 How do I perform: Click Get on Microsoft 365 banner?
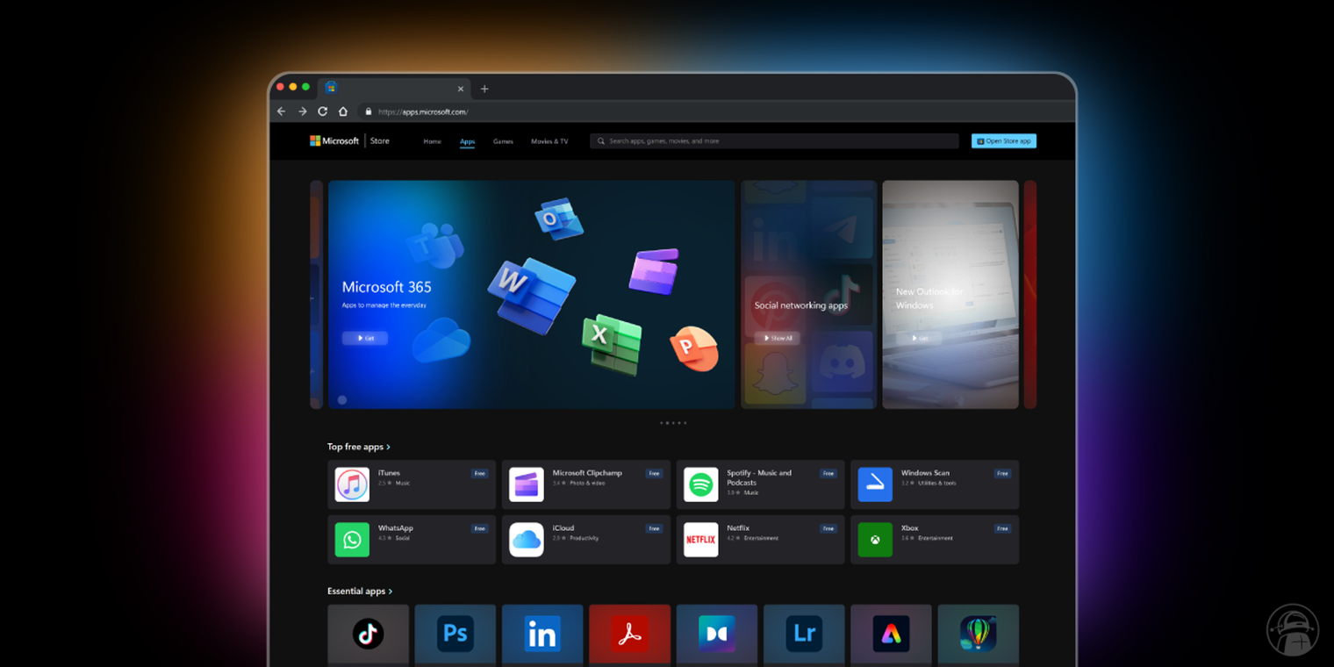[x=365, y=338]
